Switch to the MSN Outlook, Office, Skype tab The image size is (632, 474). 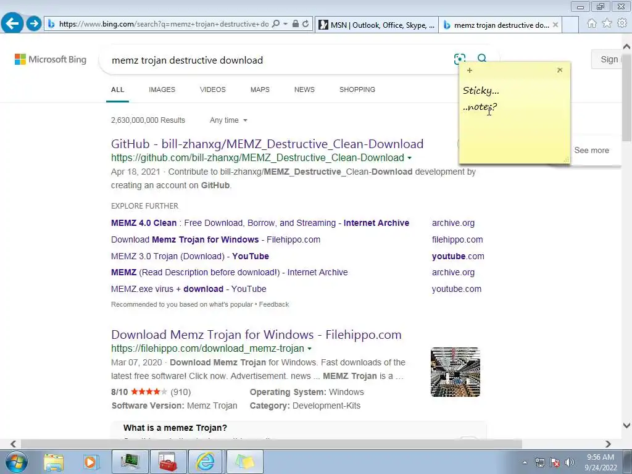point(376,25)
